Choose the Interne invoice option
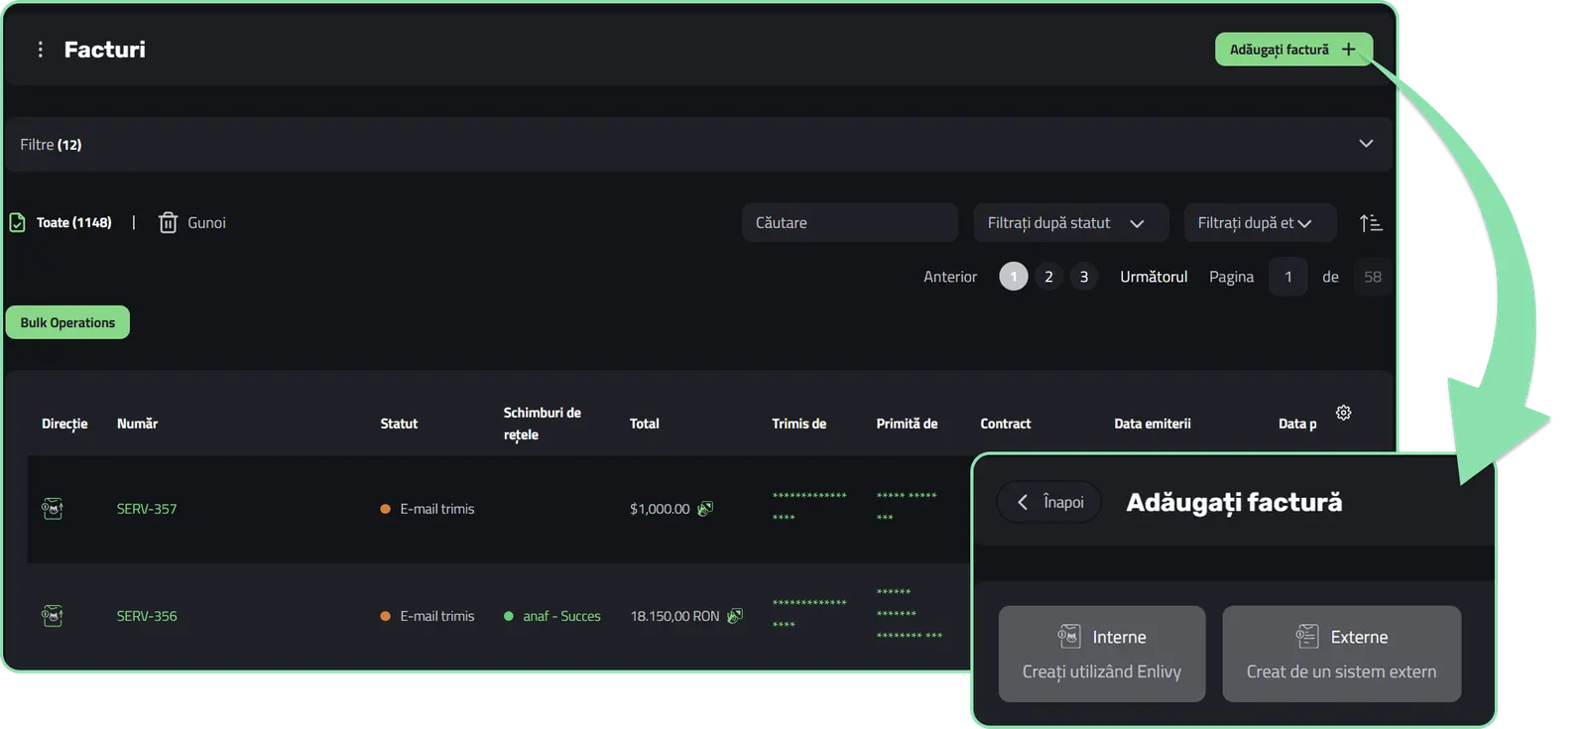 (1102, 654)
